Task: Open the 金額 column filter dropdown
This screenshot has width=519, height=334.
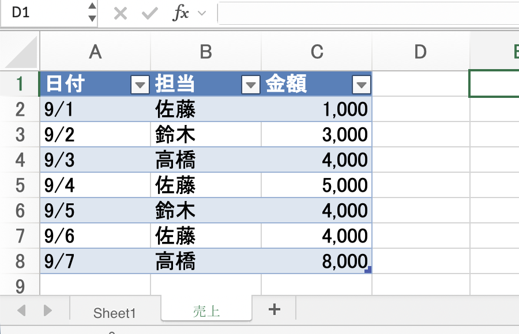Action: (361, 85)
